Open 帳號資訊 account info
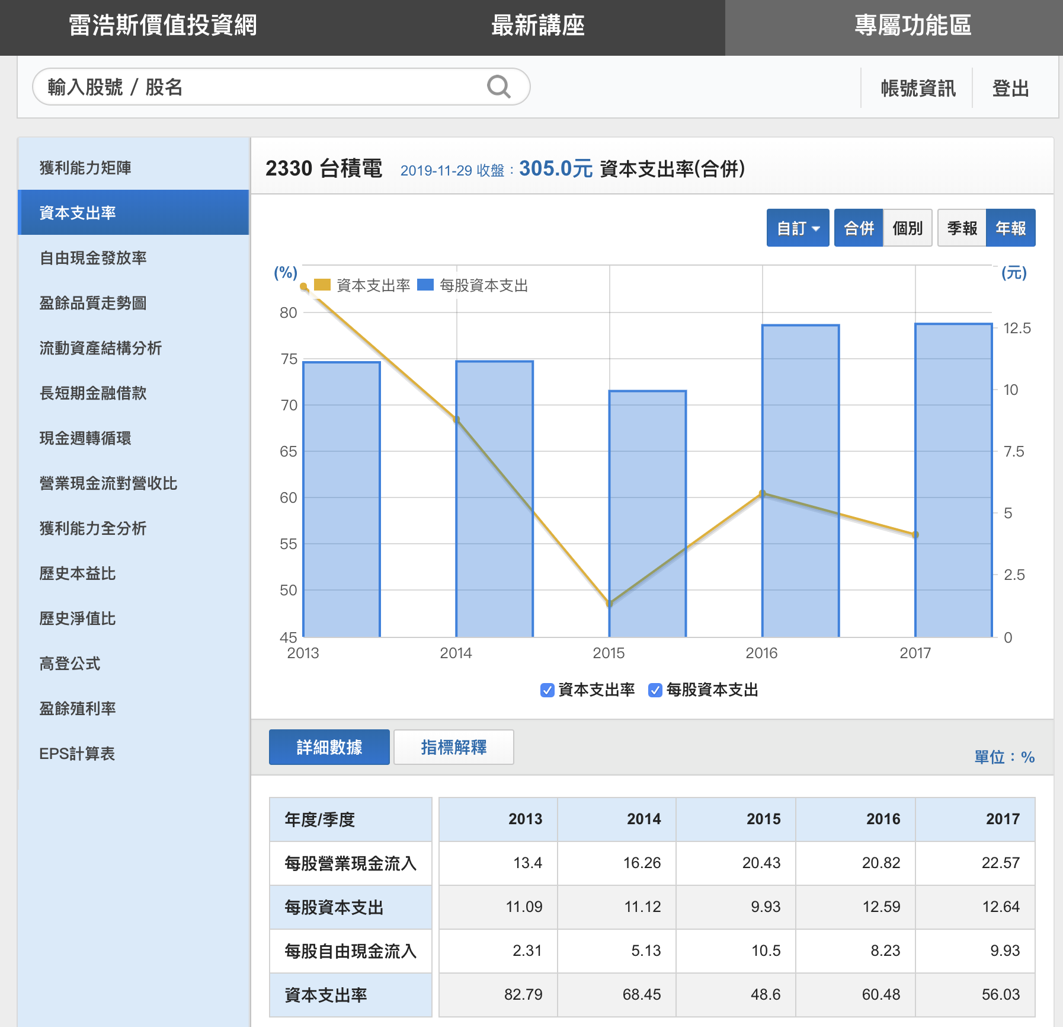 (918, 88)
